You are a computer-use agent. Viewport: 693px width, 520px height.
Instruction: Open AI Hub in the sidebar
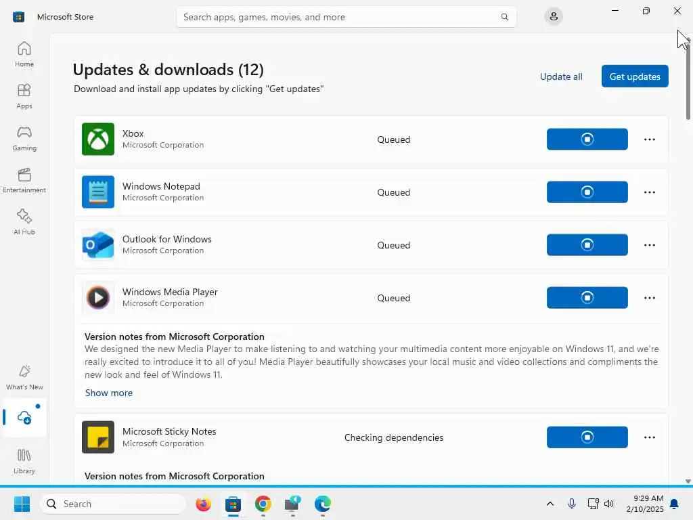24,222
